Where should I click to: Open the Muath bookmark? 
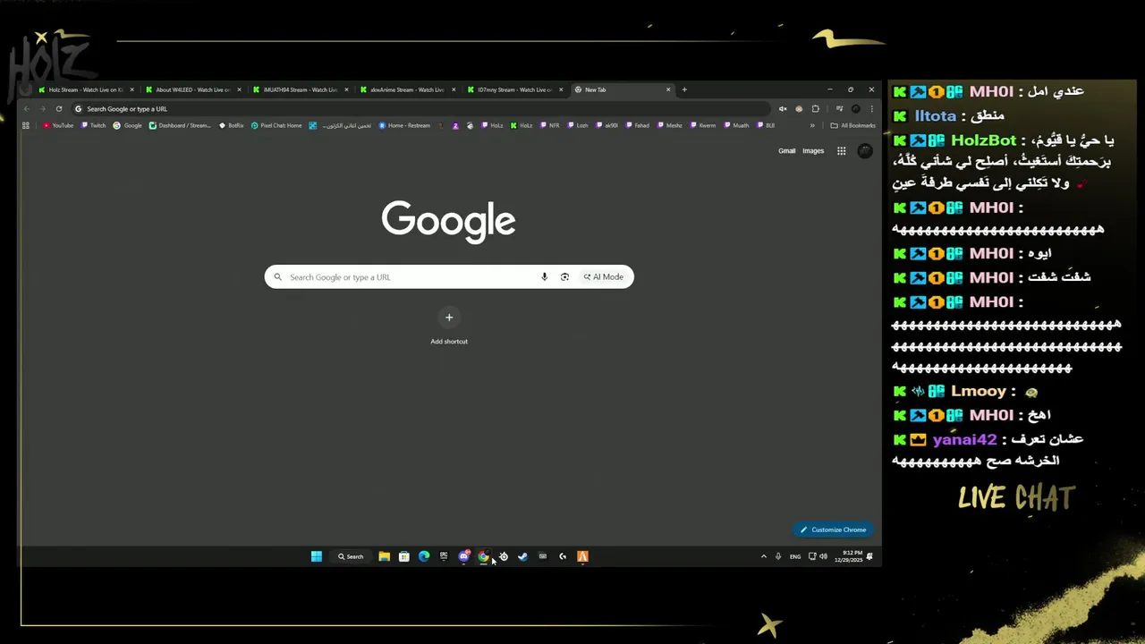click(736, 125)
